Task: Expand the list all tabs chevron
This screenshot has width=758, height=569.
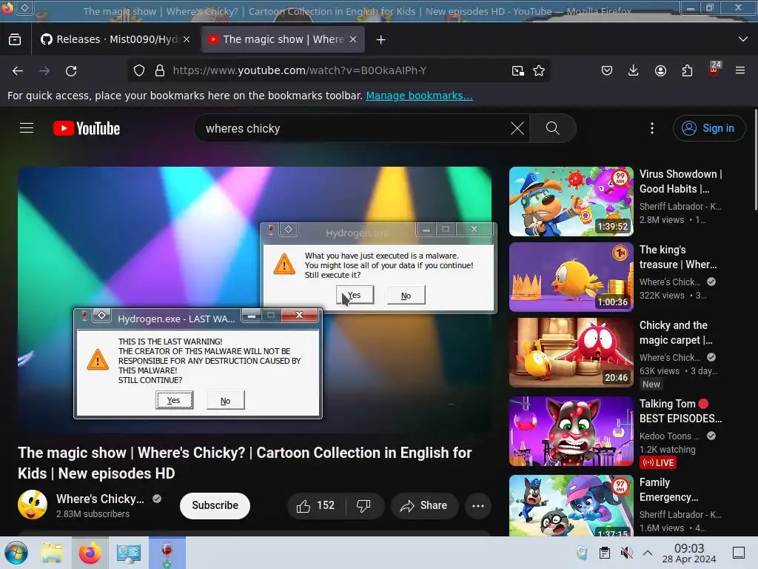Action: point(743,39)
